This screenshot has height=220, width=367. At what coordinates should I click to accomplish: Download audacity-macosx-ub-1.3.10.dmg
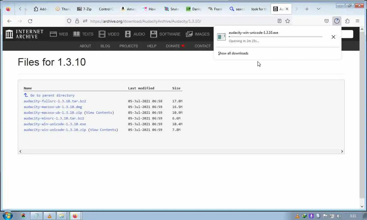click(53, 107)
